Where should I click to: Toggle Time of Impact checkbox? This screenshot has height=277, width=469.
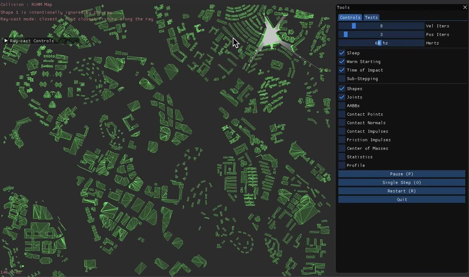pyautogui.click(x=342, y=70)
